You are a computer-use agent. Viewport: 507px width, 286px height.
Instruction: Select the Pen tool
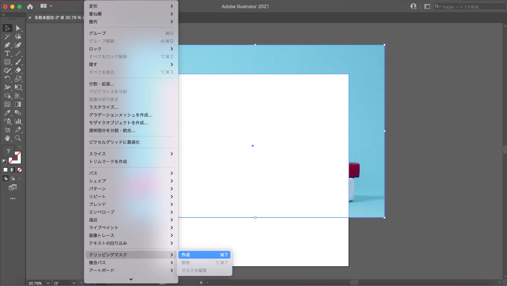[7, 45]
